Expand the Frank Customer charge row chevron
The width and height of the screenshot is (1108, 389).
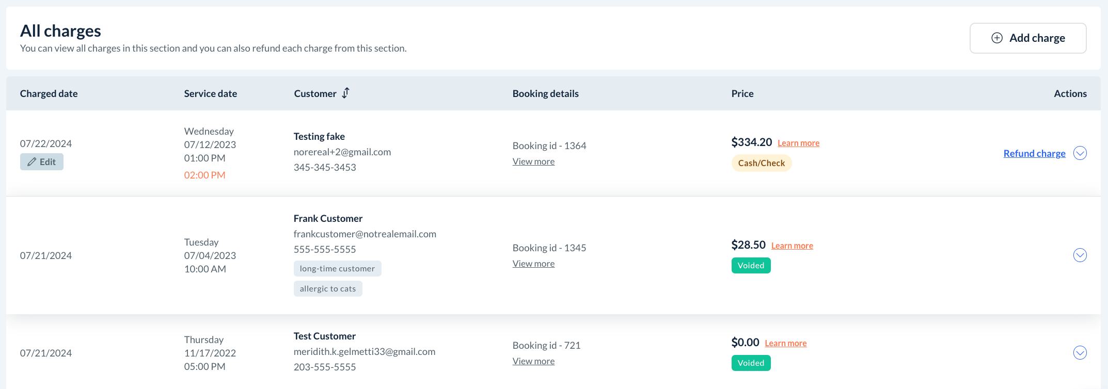click(1080, 255)
